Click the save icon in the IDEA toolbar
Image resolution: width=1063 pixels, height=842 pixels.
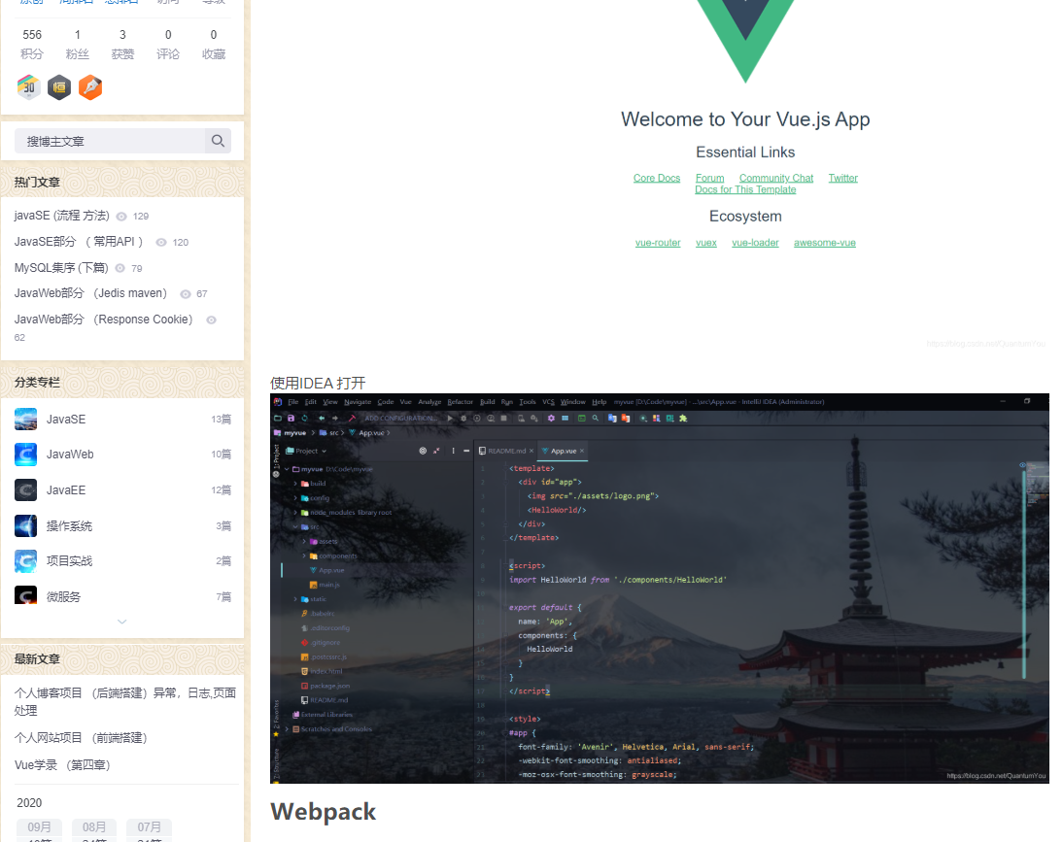tap(291, 418)
